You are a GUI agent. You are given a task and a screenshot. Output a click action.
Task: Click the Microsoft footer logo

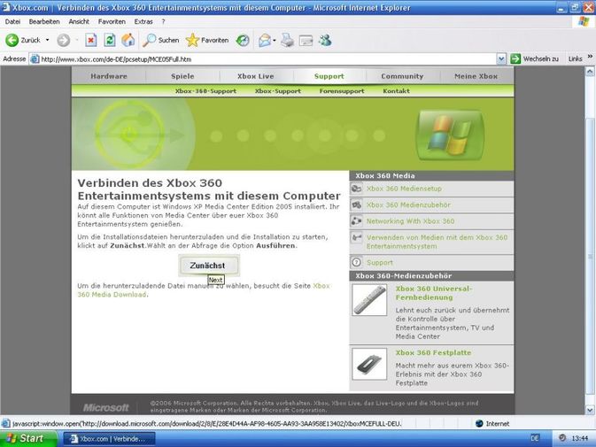click(x=106, y=407)
